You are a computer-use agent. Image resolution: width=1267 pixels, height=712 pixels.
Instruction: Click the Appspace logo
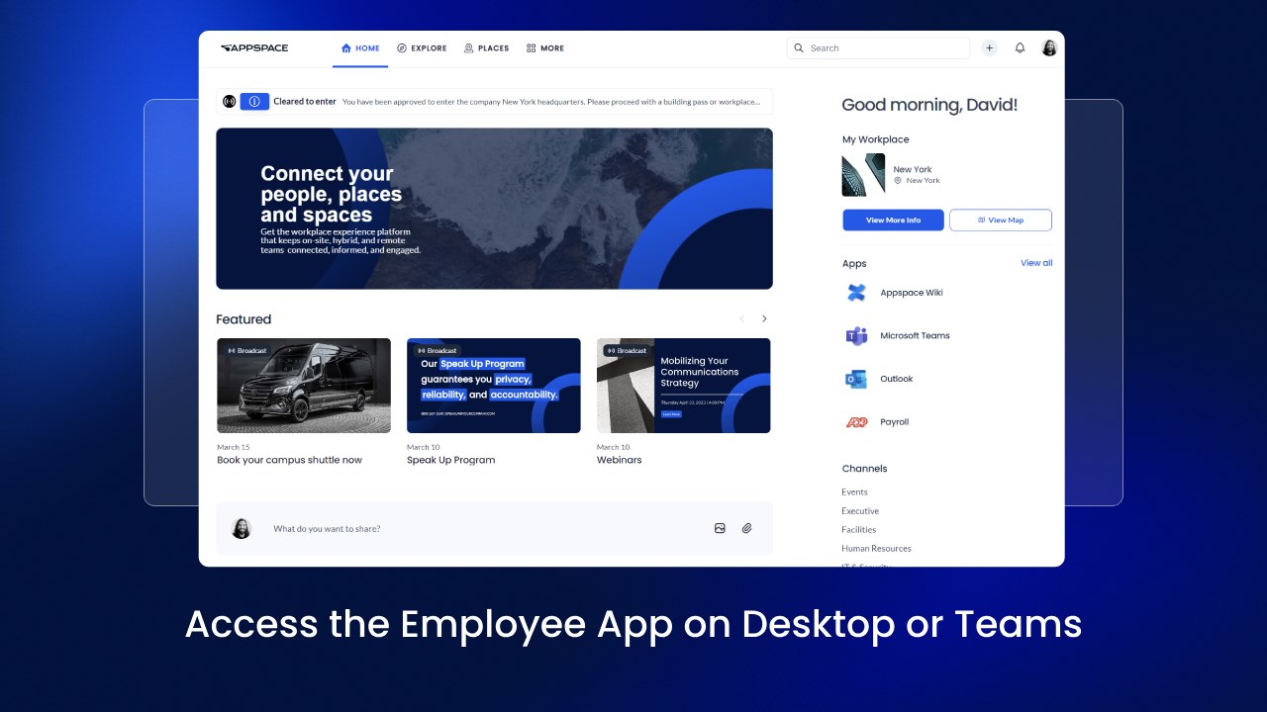click(254, 47)
